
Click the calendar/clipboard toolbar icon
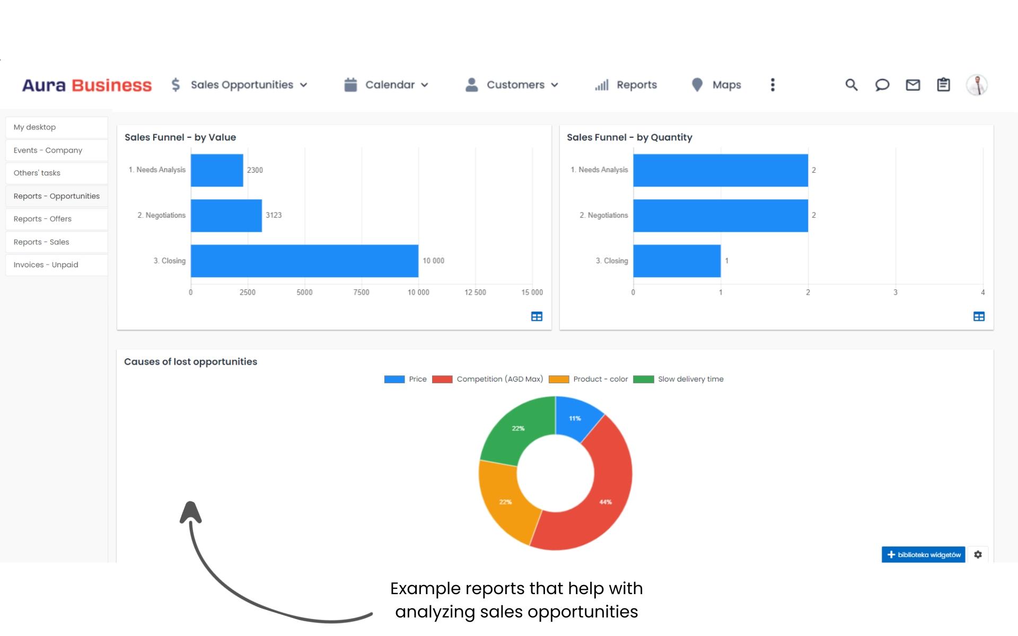click(x=944, y=84)
